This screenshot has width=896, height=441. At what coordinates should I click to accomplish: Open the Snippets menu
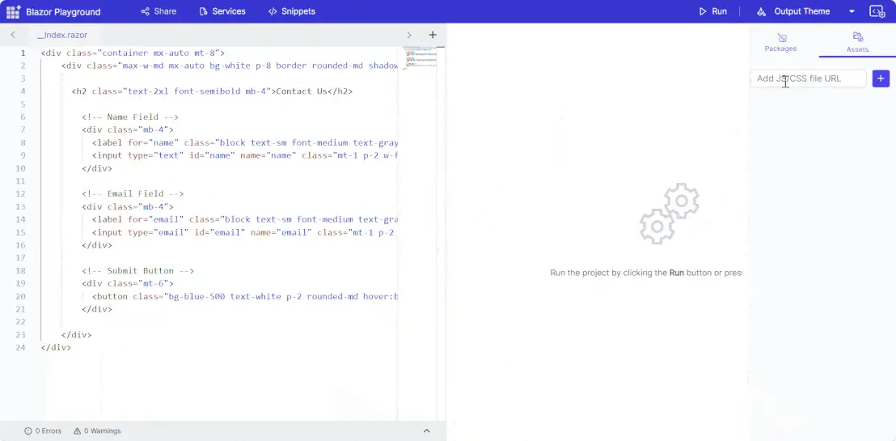point(291,11)
